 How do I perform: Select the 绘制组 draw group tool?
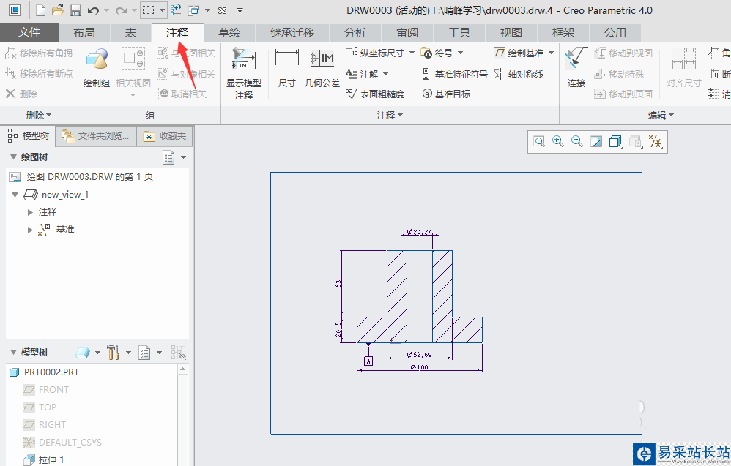pyautogui.click(x=97, y=67)
